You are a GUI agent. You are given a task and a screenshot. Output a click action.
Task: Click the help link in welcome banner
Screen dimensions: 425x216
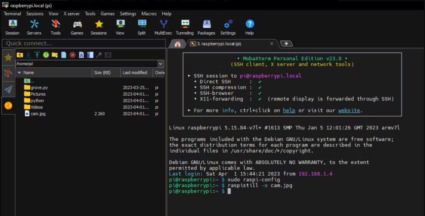click(289, 110)
